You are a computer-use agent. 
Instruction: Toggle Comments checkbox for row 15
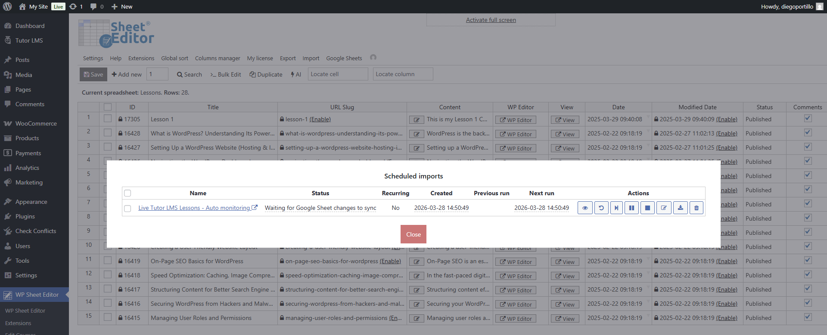click(808, 317)
